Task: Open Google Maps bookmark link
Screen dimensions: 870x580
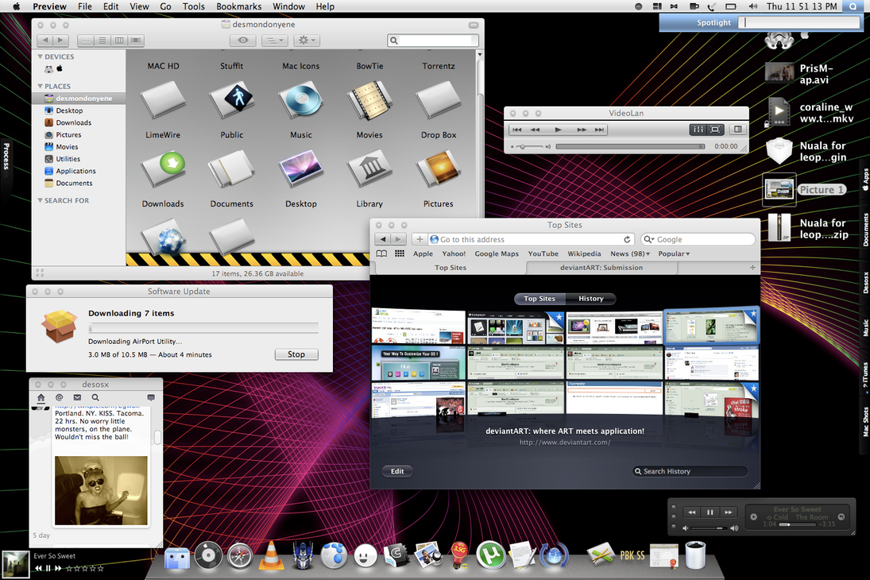Action: [497, 253]
